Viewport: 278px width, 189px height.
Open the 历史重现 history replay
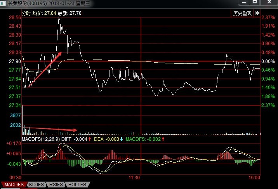click(242, 13)
